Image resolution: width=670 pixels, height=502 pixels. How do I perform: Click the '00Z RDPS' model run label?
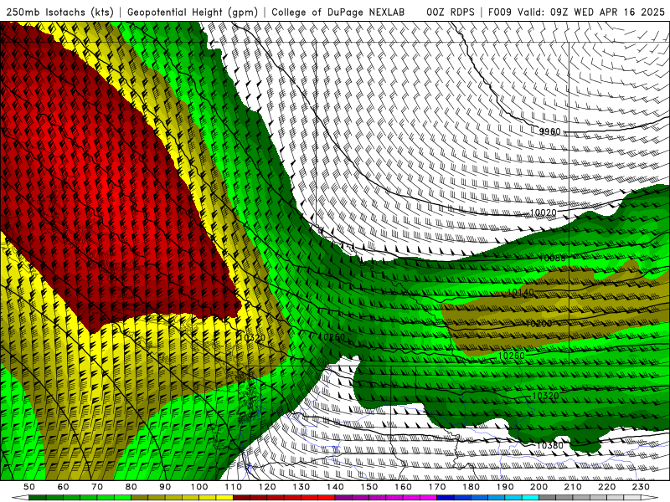(451, 13)
